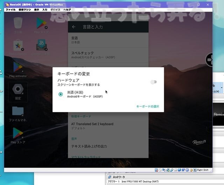
Task: Click the video capture status icon
Action: (x=183, y=170)
